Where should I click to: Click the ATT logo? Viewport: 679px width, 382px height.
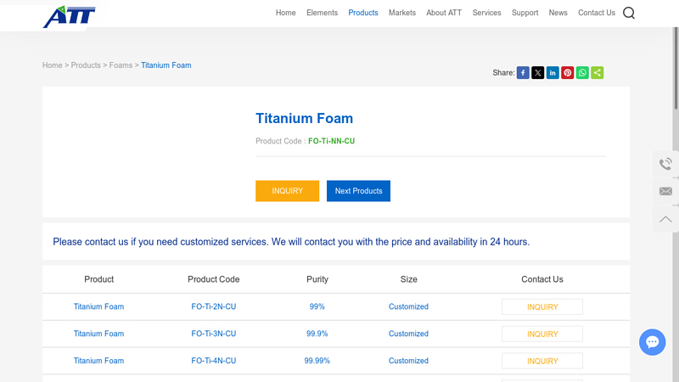(69, 17)
